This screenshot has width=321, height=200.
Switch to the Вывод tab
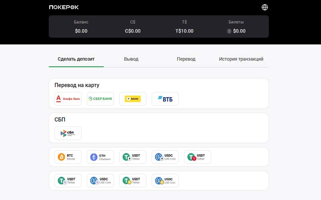pos(131,59)
